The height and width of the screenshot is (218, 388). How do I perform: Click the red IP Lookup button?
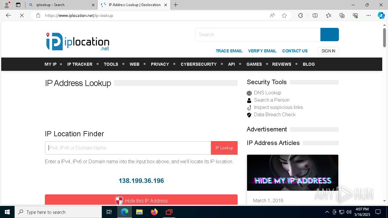(224, 148)
